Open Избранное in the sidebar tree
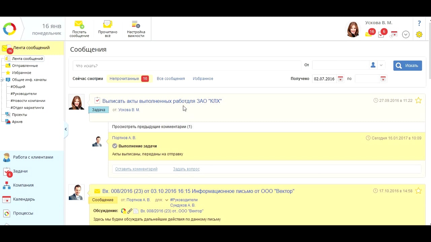The height and width of the screenshot is (242, 431). coord(22,73)
